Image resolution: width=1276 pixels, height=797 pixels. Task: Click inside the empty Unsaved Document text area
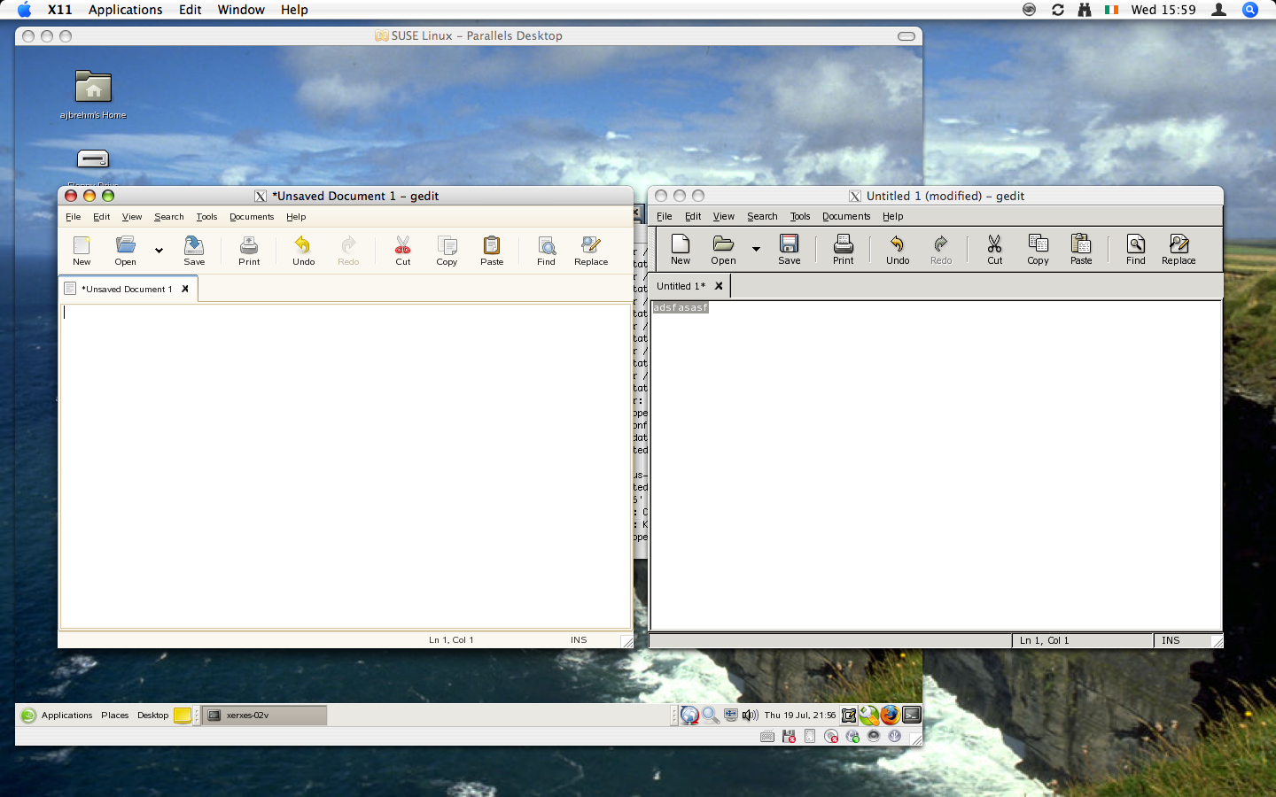point(345,466)
